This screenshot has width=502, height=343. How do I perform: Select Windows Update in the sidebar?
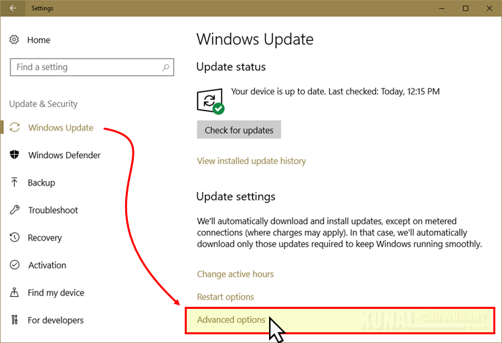point(61,127)
